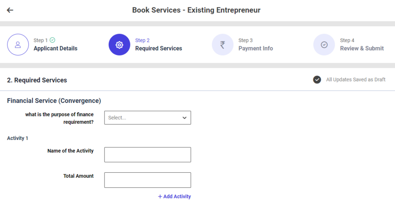Click the Step 3 rupee icon
The image size is (395, 204).
pyautogui.click(x=223, y=45)
